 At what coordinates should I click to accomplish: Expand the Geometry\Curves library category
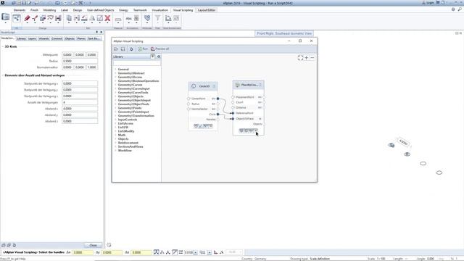pyautogui.click(x=115, y=85)
